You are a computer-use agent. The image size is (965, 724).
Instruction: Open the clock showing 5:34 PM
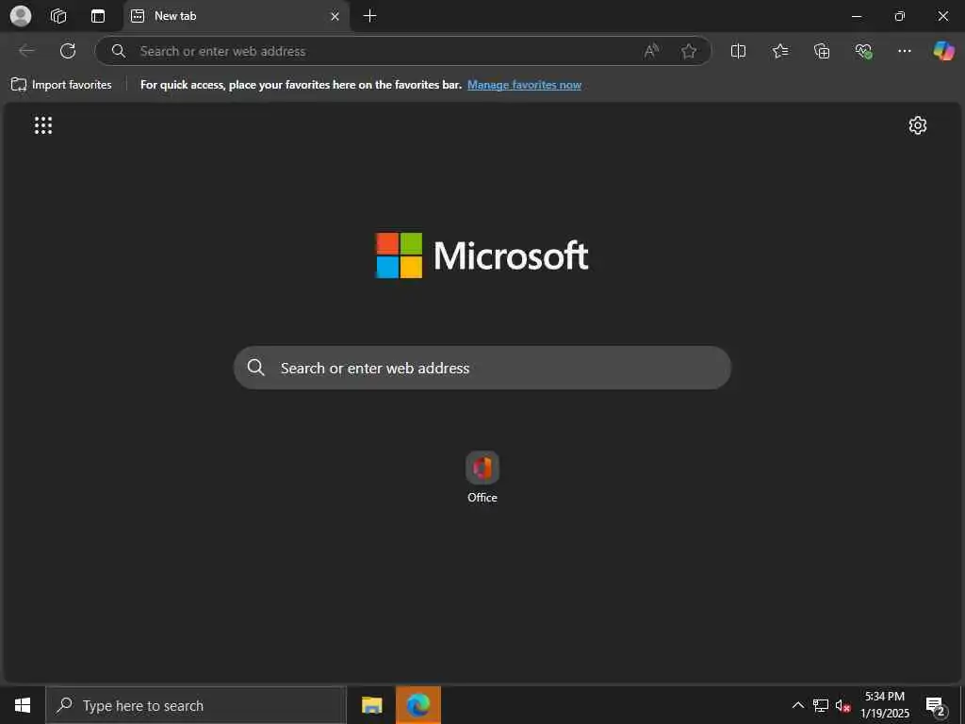coord(885,705)
